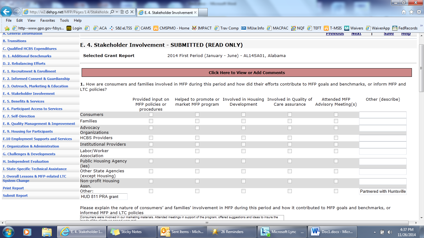Open the T-MSIS favorite bookmark
The width and height of the screenshot is (424, 238).
pos(333,28)
